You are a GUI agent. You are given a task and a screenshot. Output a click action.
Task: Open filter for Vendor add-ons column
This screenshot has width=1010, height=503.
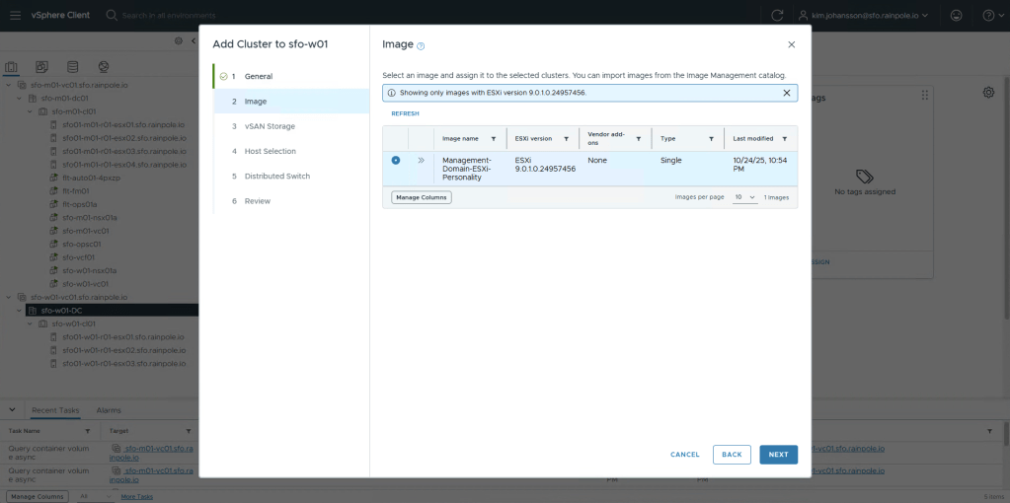point(639,139)
